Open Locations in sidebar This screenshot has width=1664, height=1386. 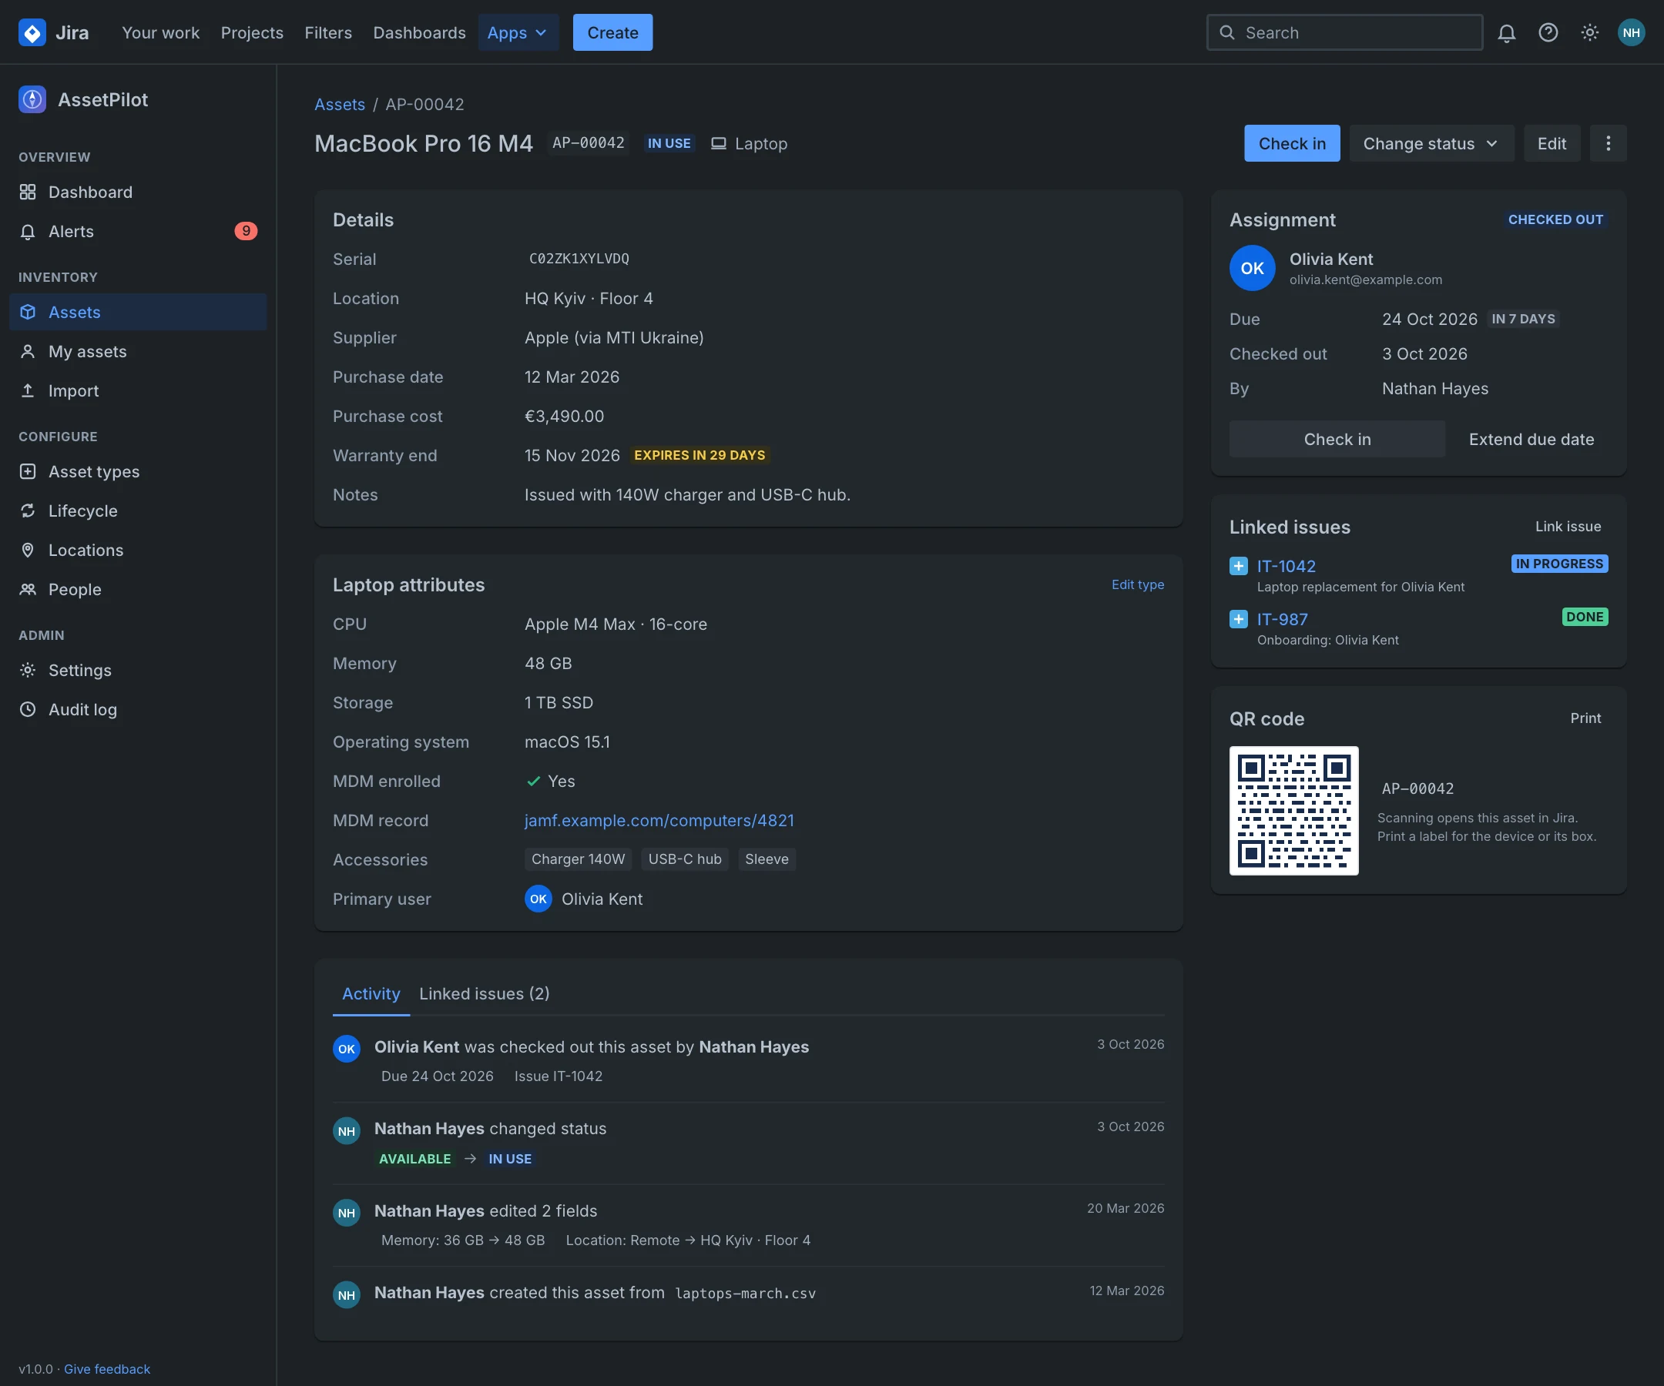pos(138,550)
